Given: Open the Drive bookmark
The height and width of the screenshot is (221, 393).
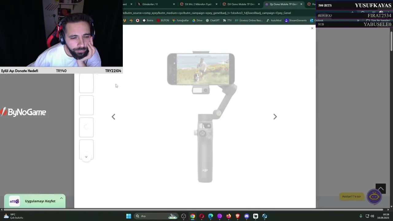Looking at the screenshot, I should point(197,21).
